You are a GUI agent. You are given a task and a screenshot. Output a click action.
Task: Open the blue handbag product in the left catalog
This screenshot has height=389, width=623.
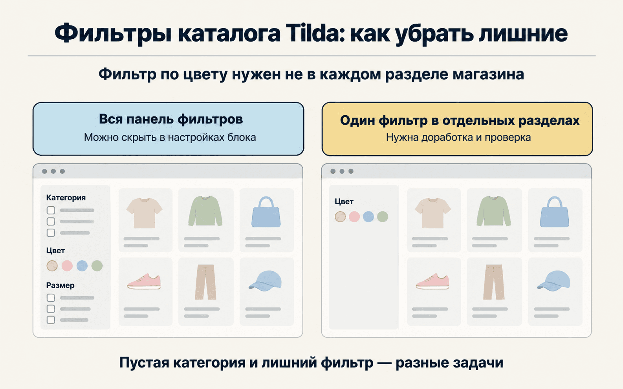[x=266, y=212]
